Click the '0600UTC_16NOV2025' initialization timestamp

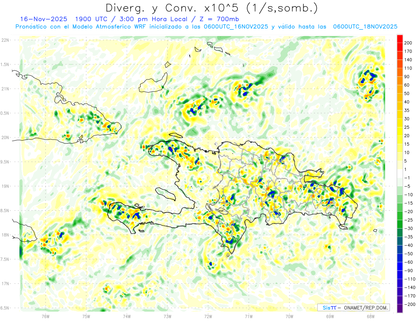[x=236, y=27]
